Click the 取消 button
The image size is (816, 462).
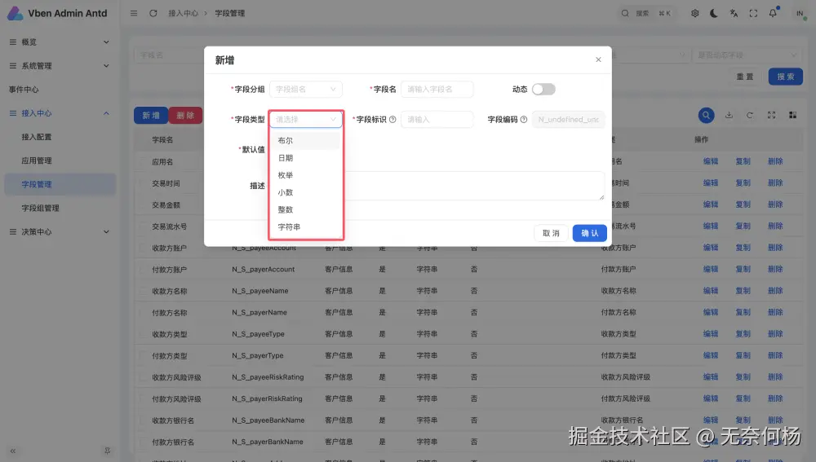pos(551,233)
